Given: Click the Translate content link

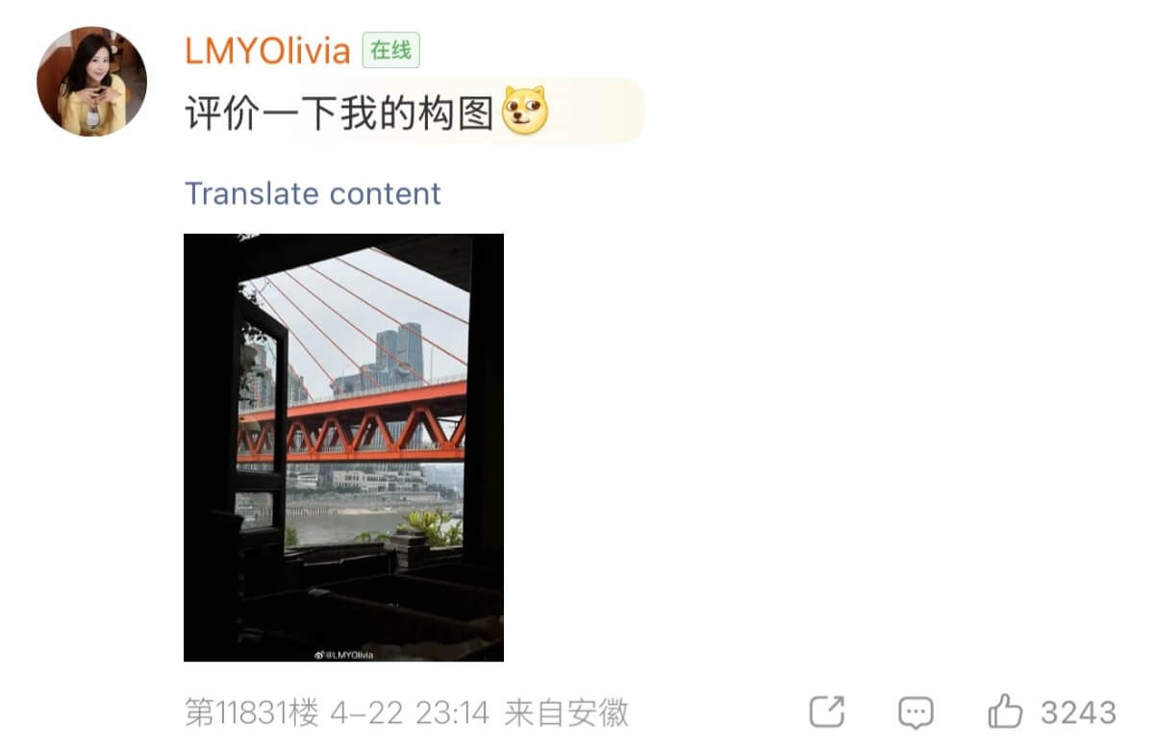Looking at the screenshot, I should point(313,193).
